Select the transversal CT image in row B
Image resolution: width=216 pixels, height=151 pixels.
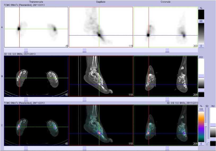pos(36,76)
